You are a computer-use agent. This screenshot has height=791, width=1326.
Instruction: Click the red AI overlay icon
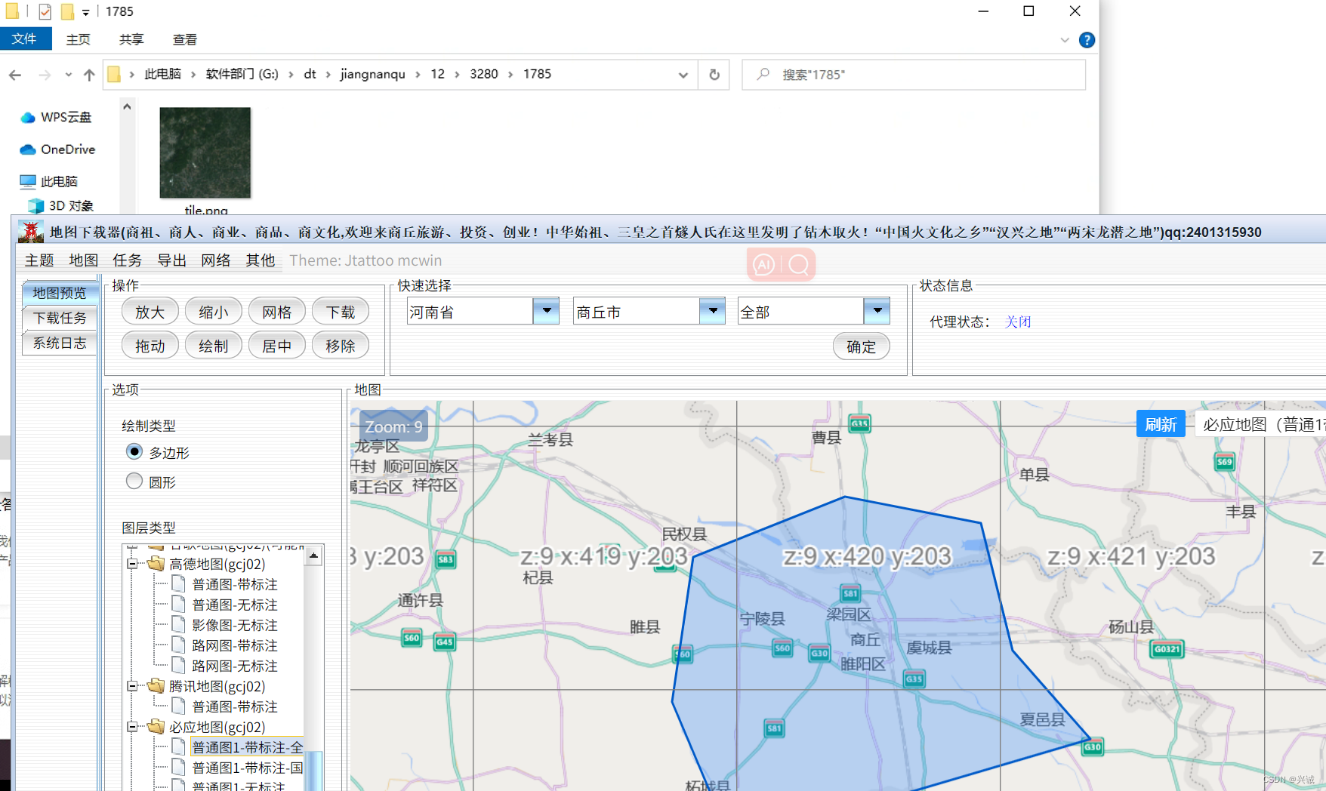coord(763,265)
